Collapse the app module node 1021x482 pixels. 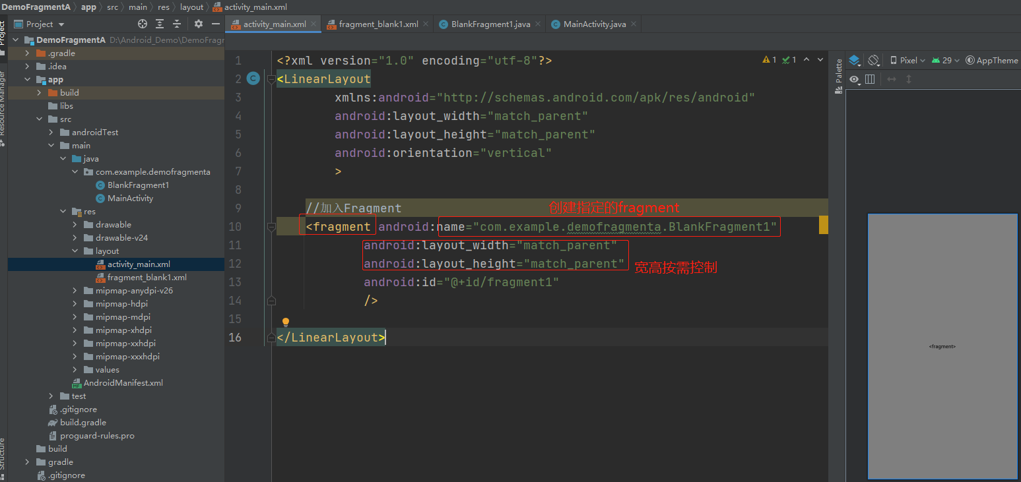pos(27,79)
